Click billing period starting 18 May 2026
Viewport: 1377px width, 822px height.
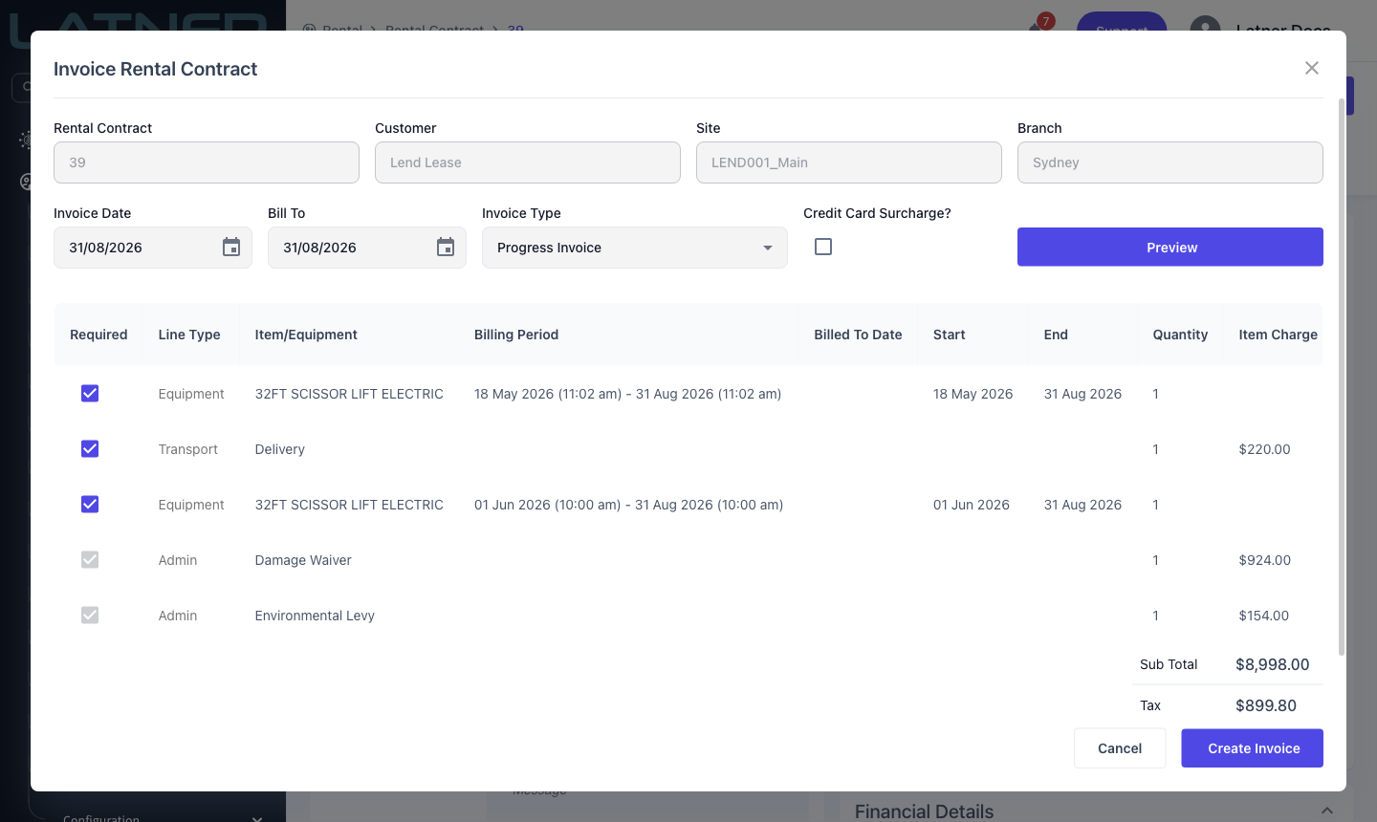click(627, 394)
